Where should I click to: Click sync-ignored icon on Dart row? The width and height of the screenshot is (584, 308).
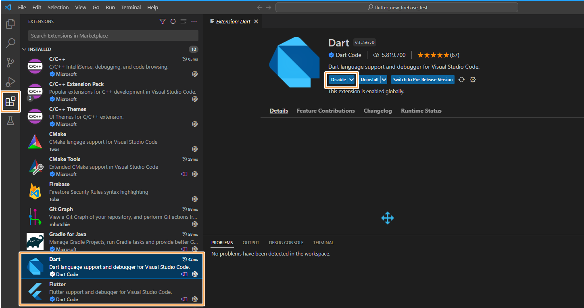(x=184, y=274)
